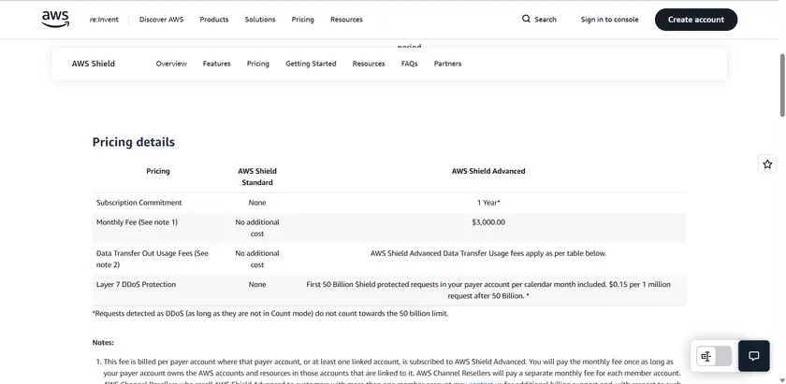Click the Notes: heading
The height and width of the screenshot is (384, 786).
103,343
